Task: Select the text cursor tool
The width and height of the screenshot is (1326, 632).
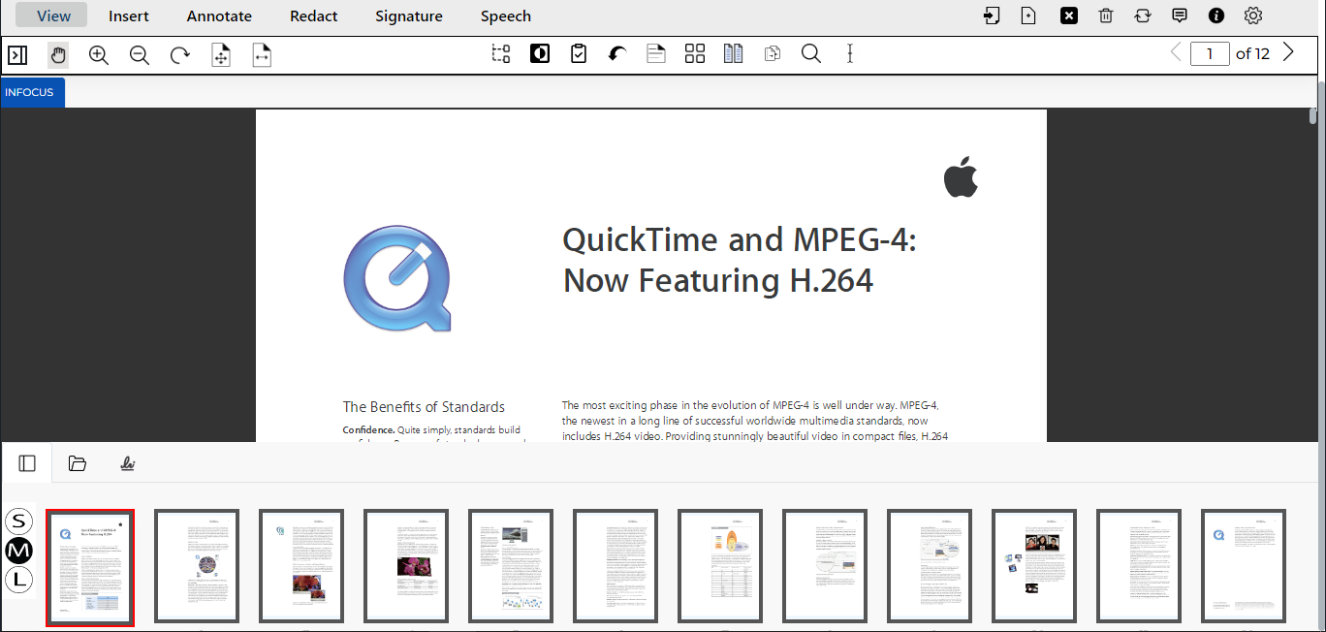Action: point(850,54)
